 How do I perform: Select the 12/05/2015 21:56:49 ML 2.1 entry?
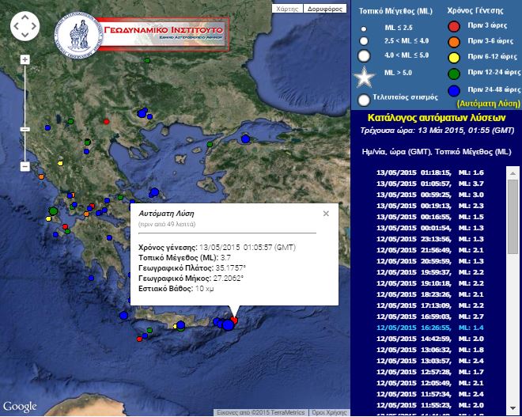429,250
